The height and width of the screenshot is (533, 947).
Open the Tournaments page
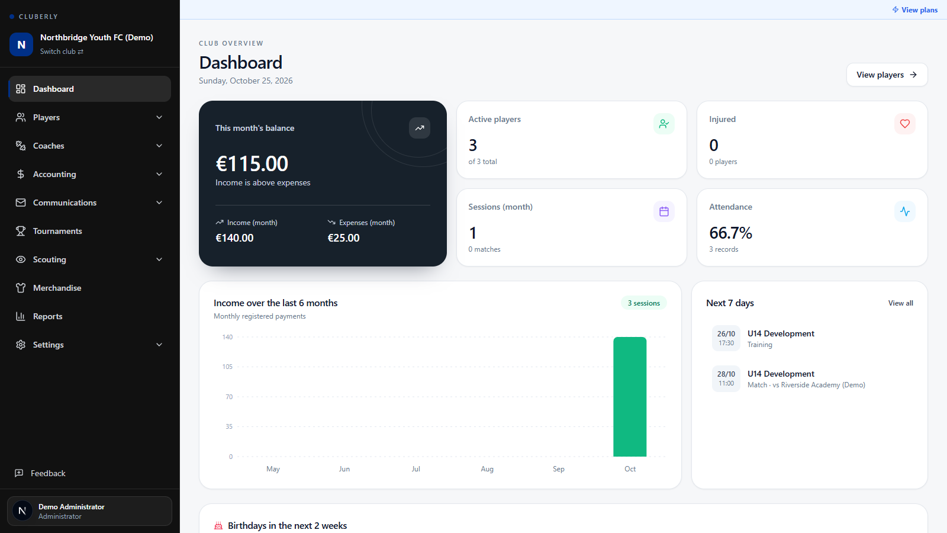pyautogui.click(x=90, y=231)
